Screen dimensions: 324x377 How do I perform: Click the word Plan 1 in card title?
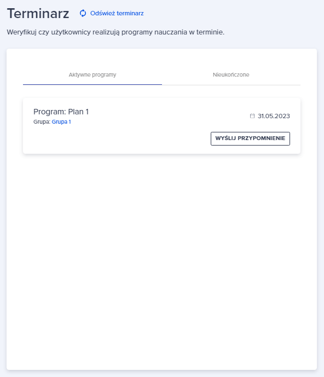(78, 112)
